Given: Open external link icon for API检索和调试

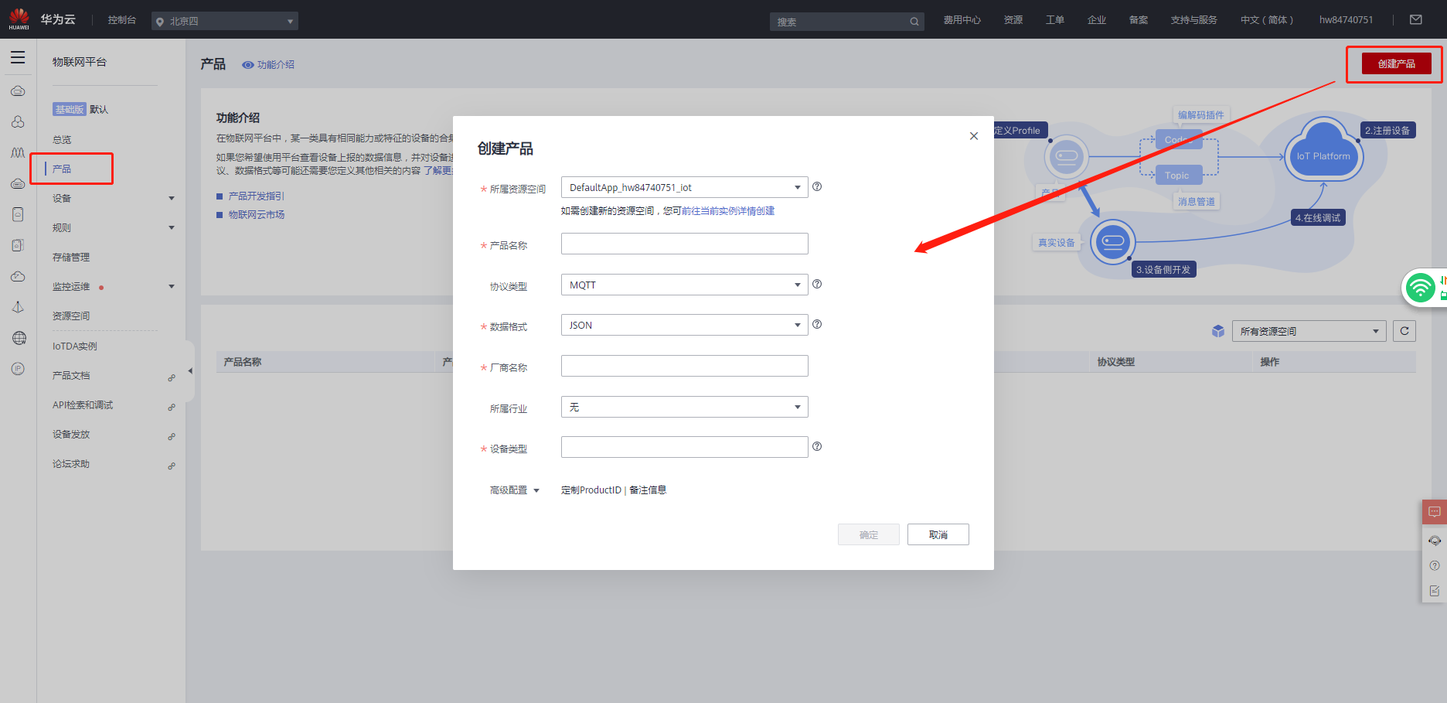Looking at the screenshot, I should point(172,407).
